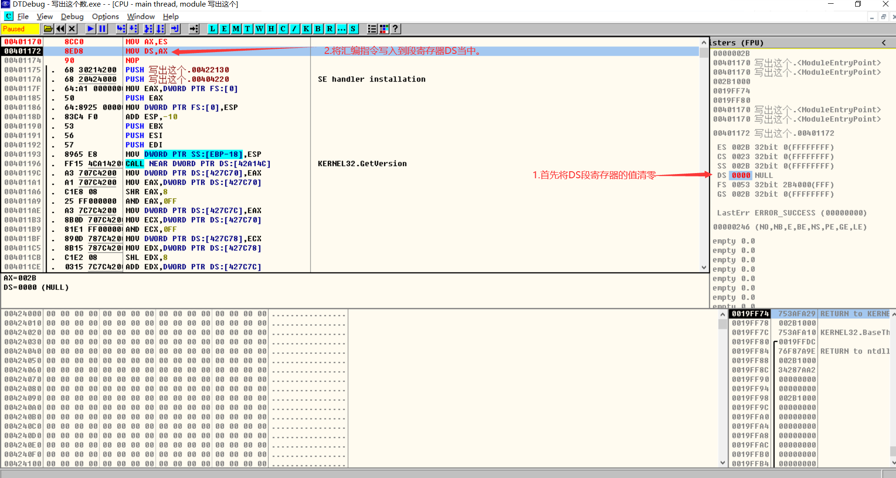Open the File menu
896x478 pixels.
tap(23, 16)
